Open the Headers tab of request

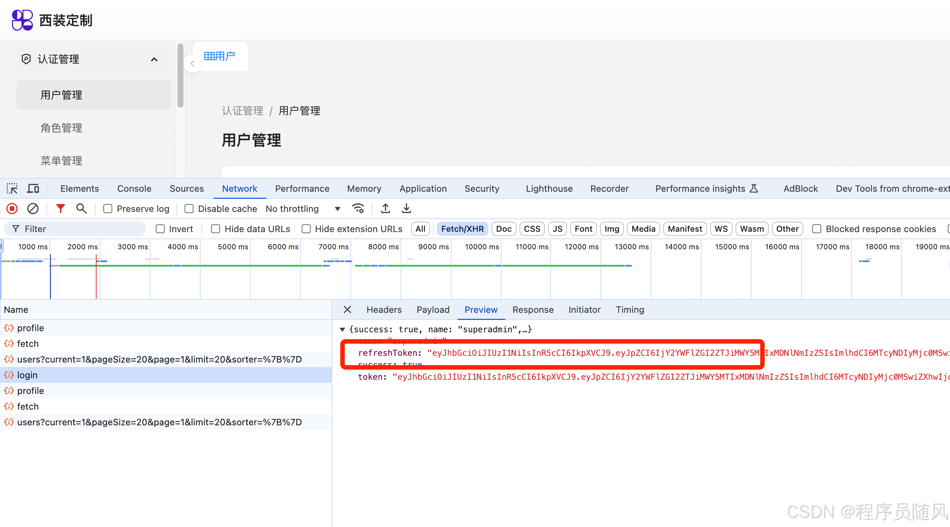[384, 310]
